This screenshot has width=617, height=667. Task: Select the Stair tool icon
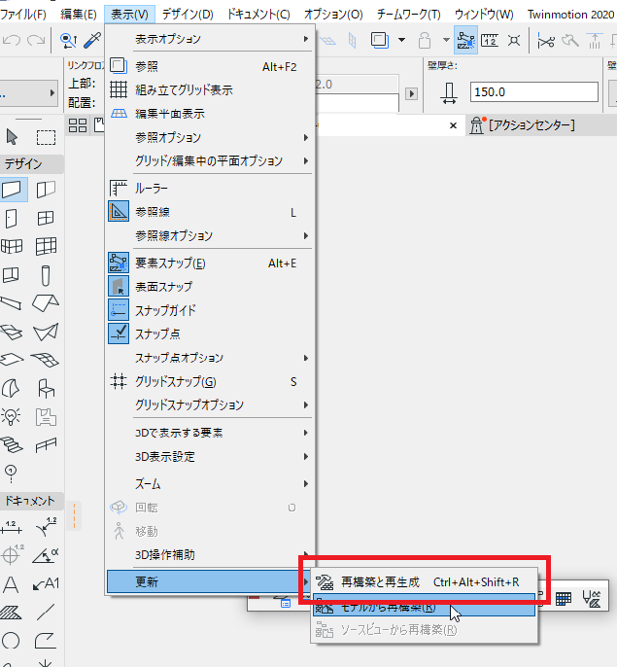tap(12, 444)
